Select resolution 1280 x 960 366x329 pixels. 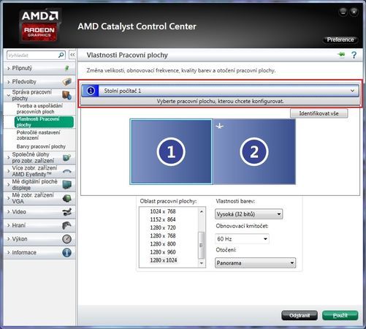(x=163, y=252)
